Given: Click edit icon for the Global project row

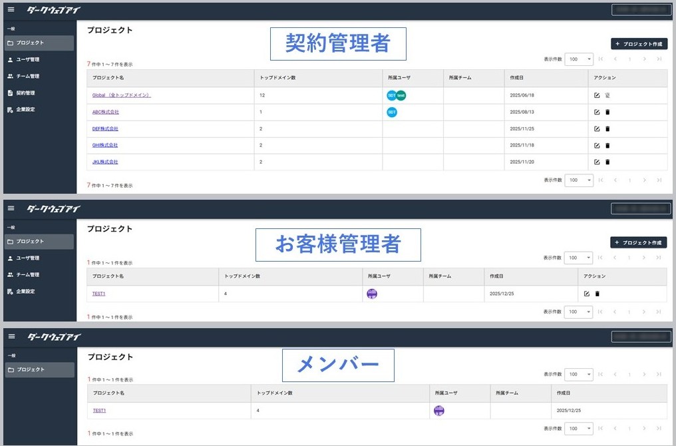Looking at the screenshot, I should click(597, 95).
